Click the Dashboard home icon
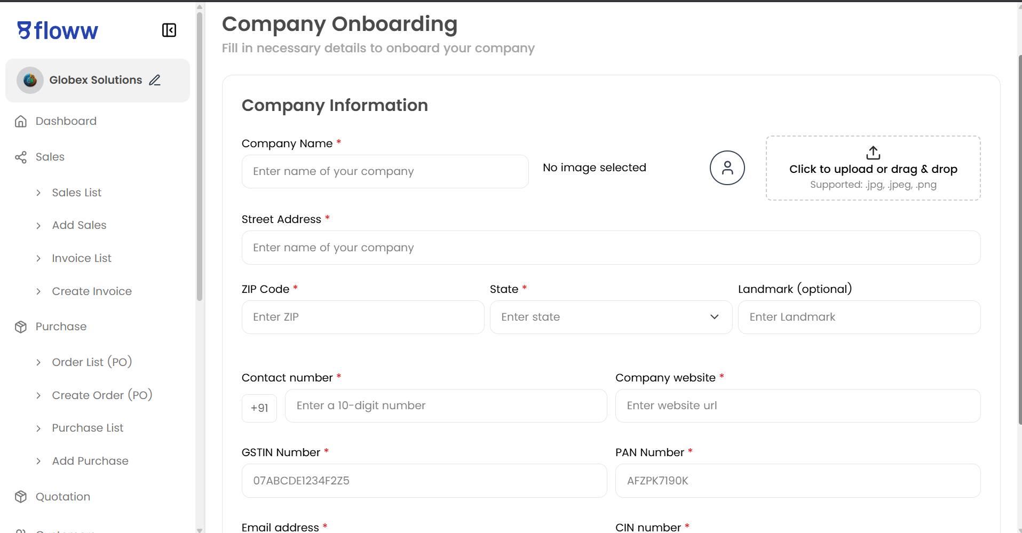This screenshot has height=533, width=1022. [x=21, y=122]
